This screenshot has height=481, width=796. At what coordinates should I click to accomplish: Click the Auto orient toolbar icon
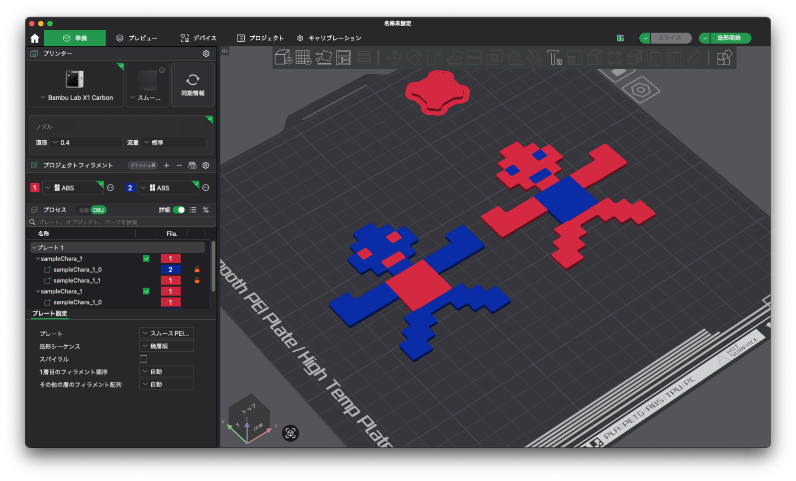pos(323,58)
